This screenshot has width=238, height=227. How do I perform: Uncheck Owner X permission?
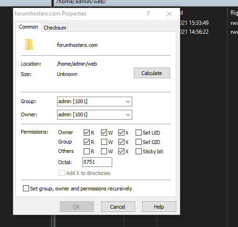(121, 132)
